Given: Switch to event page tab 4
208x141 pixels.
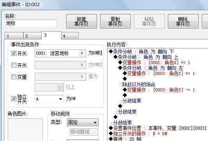Looking at the screenshot, I should (70, 36).
